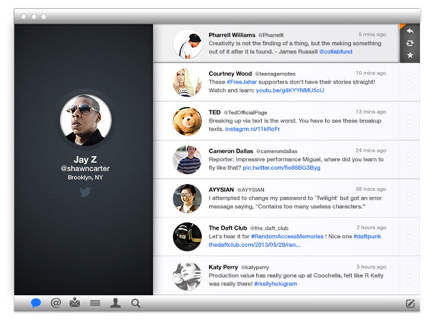Screen dimensions: 428x321
Task: Open AYYSIAN's avatar
Action: coord(187,199)
